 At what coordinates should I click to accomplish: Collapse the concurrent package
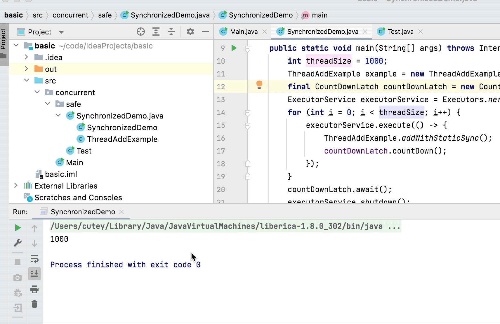pyautogui.click(x=37, y=92)
